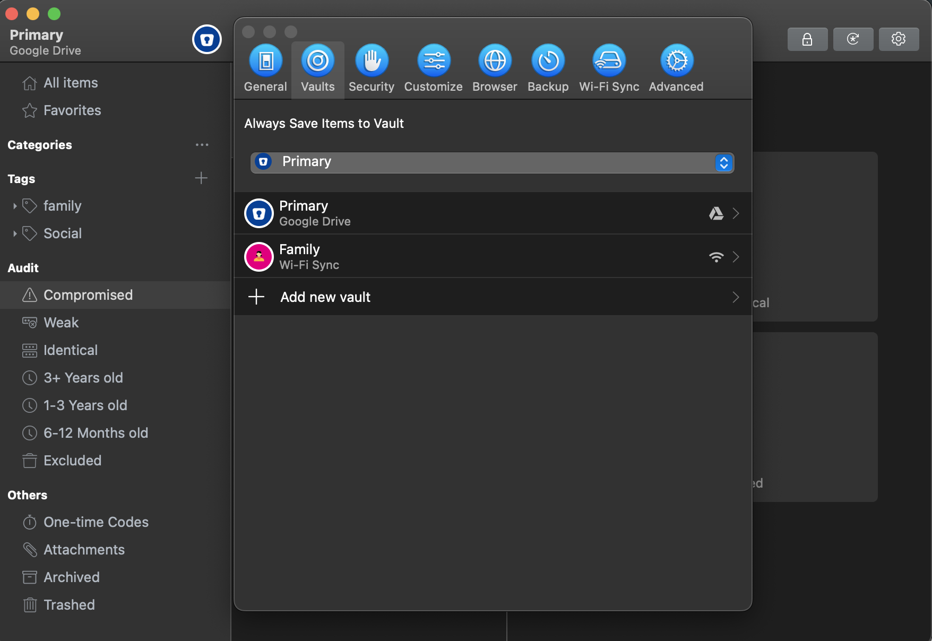
Task: Click the Social tag icon
Action: [x=30, y=233]
